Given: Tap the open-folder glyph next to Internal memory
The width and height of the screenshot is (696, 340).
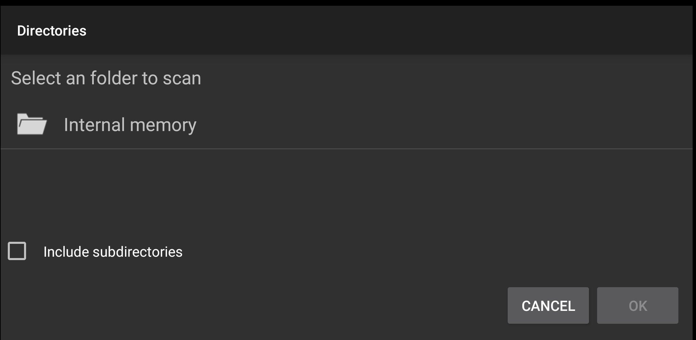Looking at the screenshot, I should [32, 124].
